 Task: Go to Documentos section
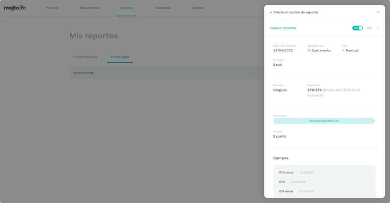[x=89, y=8]
